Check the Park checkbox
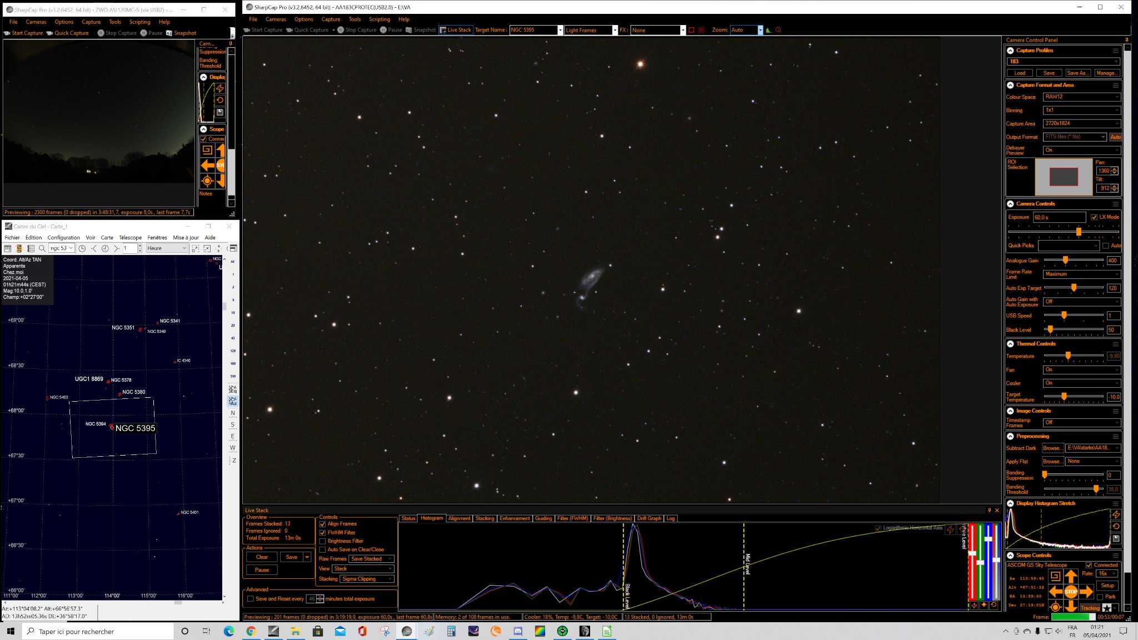The height and width of the screenshot is (640, 1138). click(1100, 597)
